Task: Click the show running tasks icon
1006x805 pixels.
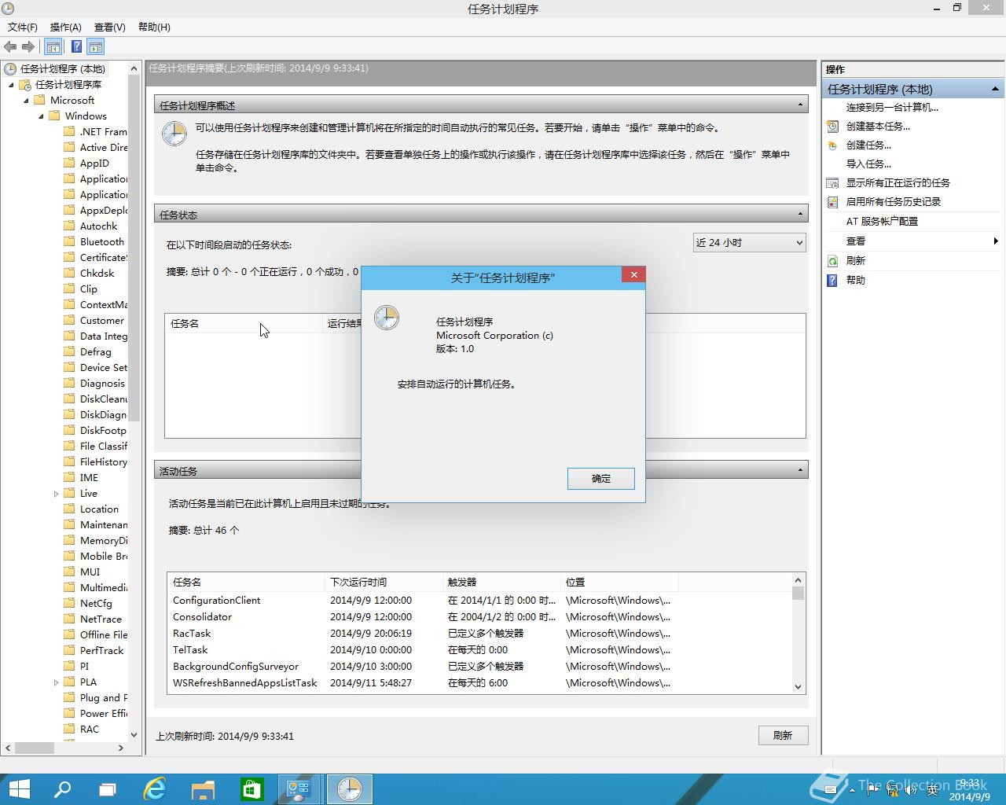Action: coord(832,182)
